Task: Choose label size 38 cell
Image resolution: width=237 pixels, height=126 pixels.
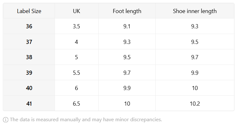Action: click(x=29, y=57)
